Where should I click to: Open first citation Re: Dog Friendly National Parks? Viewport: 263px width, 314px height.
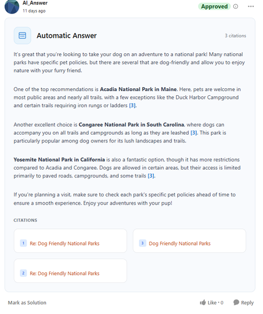click(x=65, y=243)
